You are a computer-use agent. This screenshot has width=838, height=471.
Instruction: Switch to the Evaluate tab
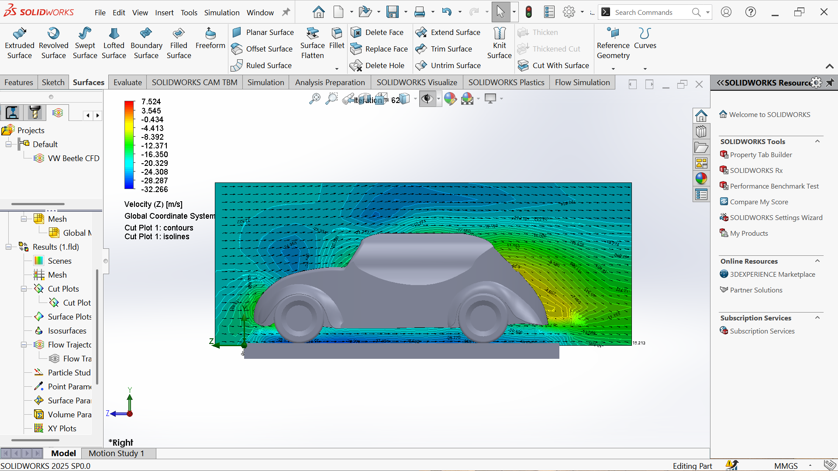(128, 83)
